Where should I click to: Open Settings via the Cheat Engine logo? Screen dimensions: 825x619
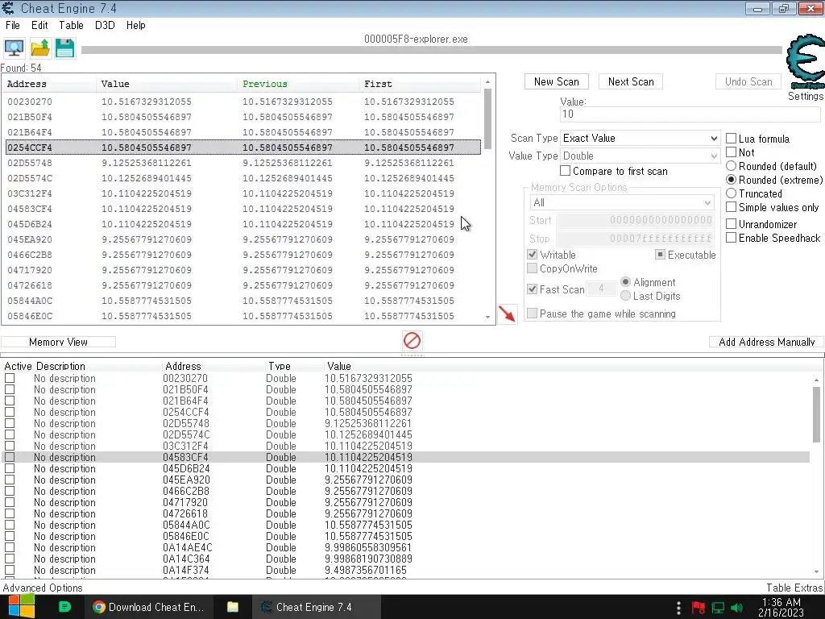click(x=805, y=62)
